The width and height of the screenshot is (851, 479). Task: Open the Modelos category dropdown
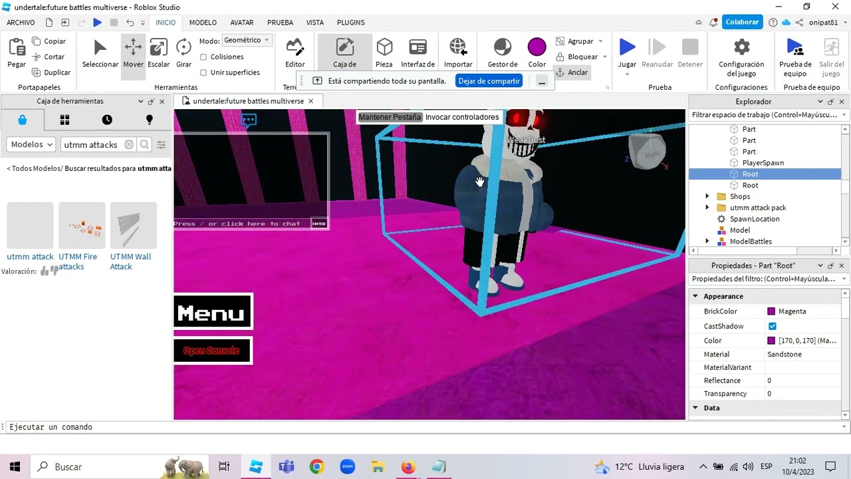click(x=31, y=144)
